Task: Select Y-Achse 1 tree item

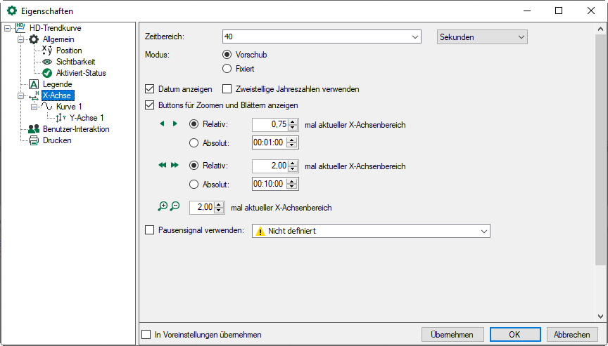Action: pos(87,118)
